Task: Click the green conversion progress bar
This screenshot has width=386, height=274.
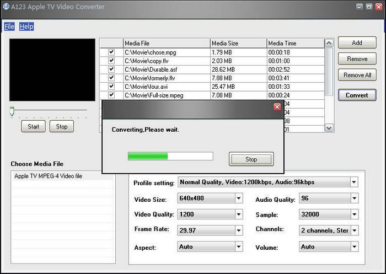Action: 170,156
